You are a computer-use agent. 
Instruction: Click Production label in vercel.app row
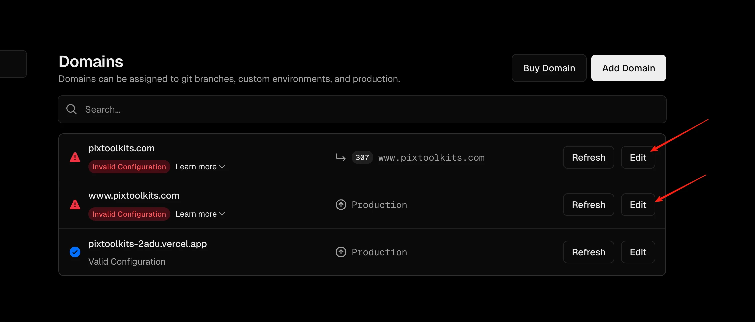379,252
